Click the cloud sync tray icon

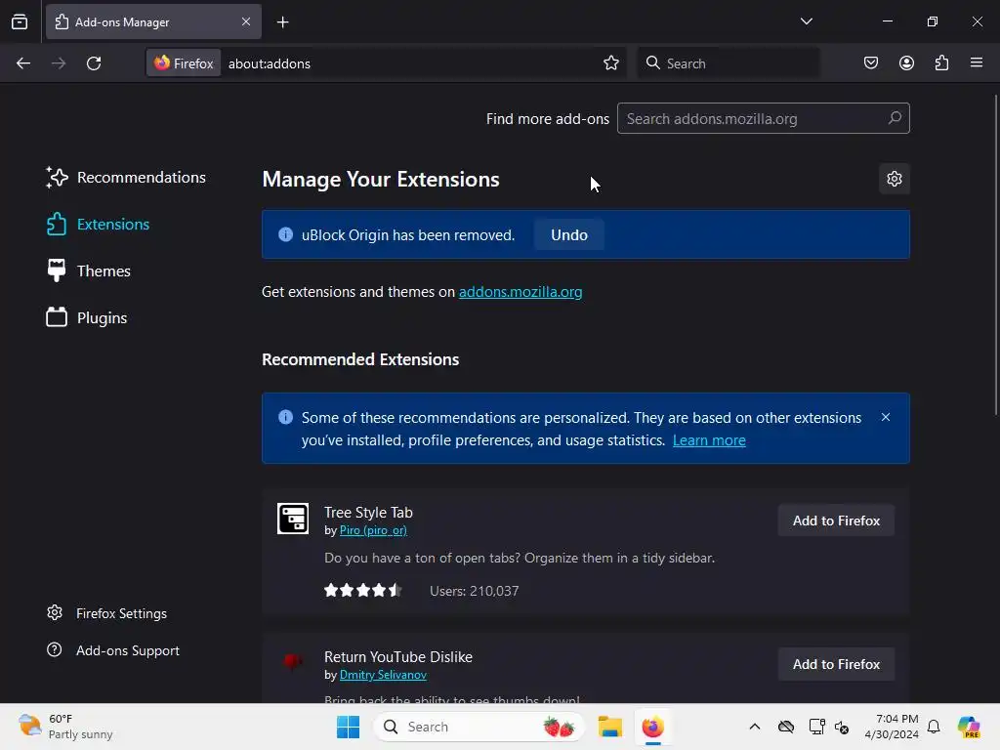(786, 727)
